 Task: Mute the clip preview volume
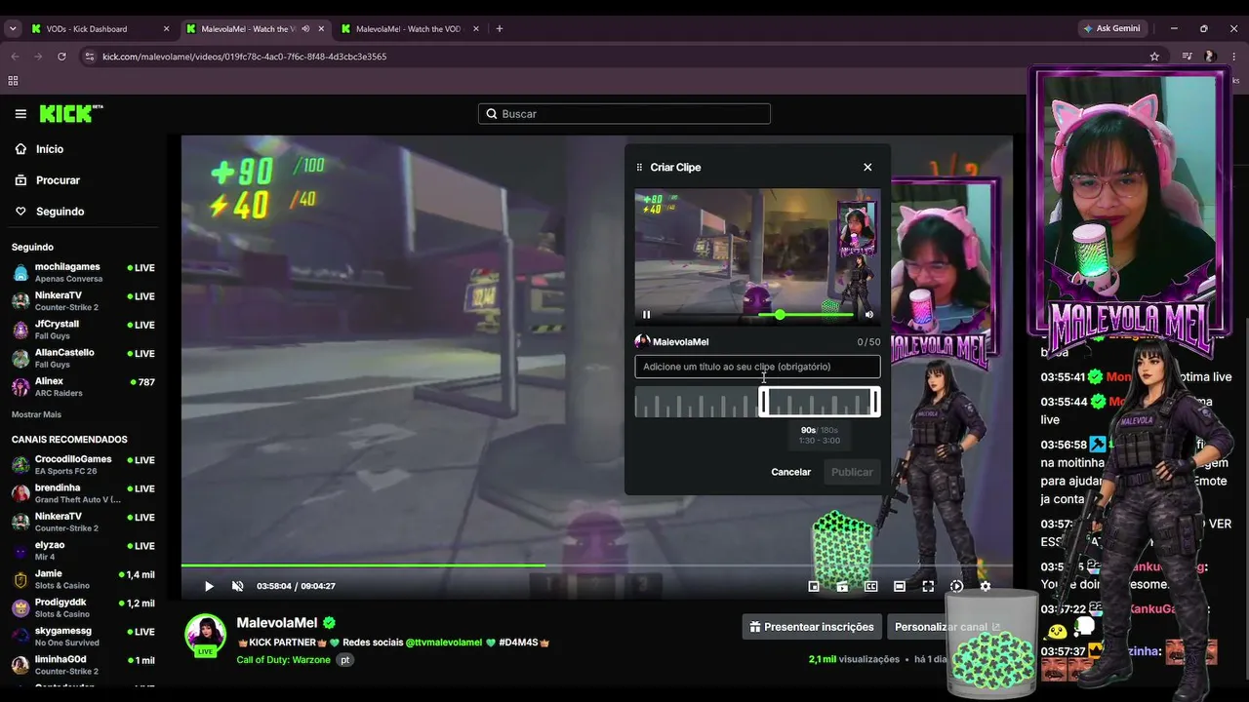[x=869, y=314]
